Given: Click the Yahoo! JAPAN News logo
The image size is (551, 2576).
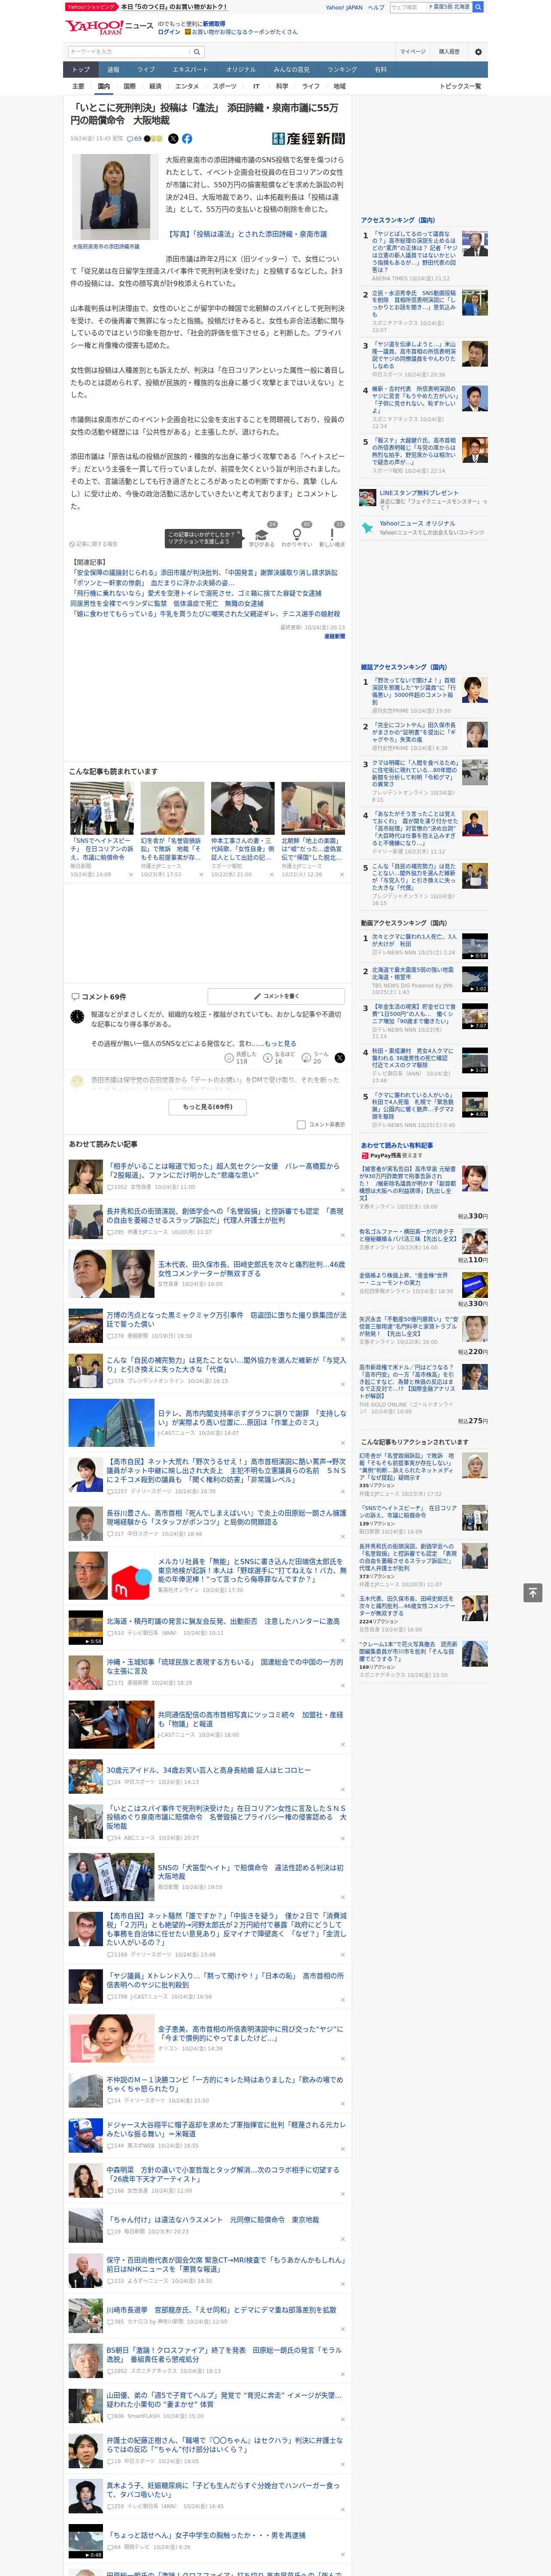Looking at the screenshot, I should 109,27.
